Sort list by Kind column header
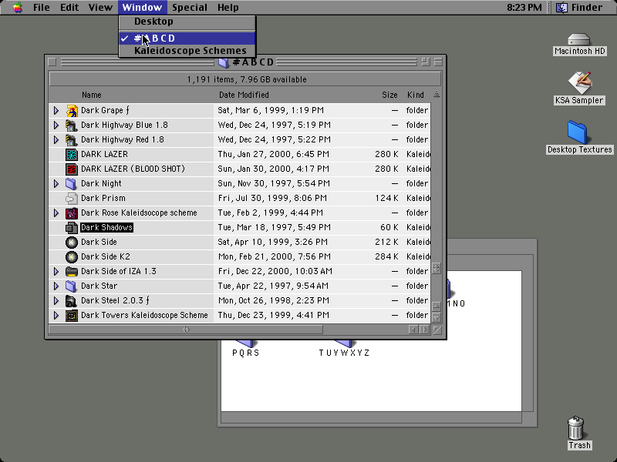The height and width of the screenshot is (462, 617). tap(416, 95)
